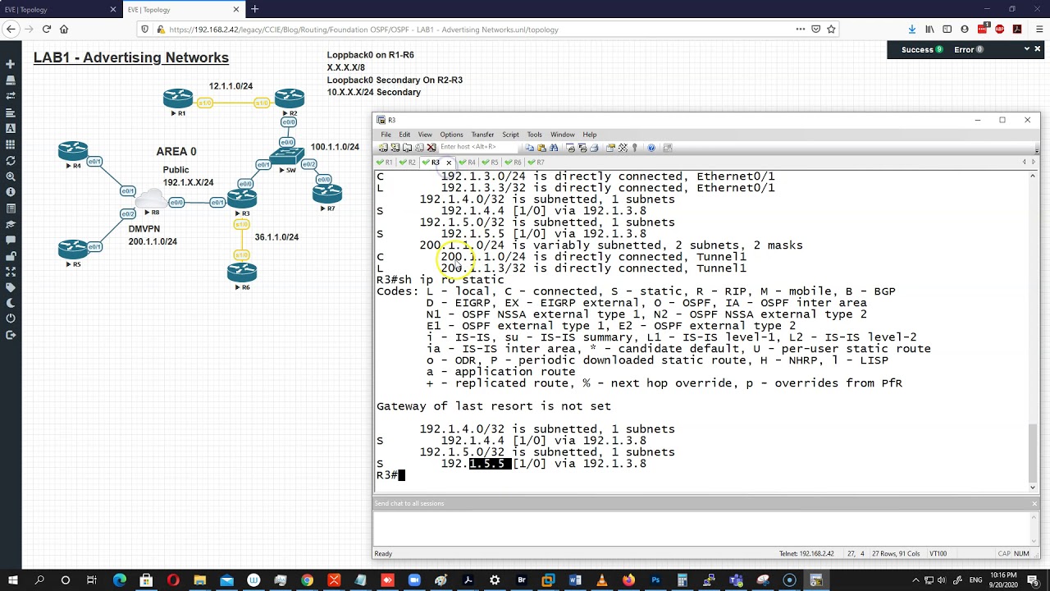Select the R8 cloud node in topology

[151, 199]
